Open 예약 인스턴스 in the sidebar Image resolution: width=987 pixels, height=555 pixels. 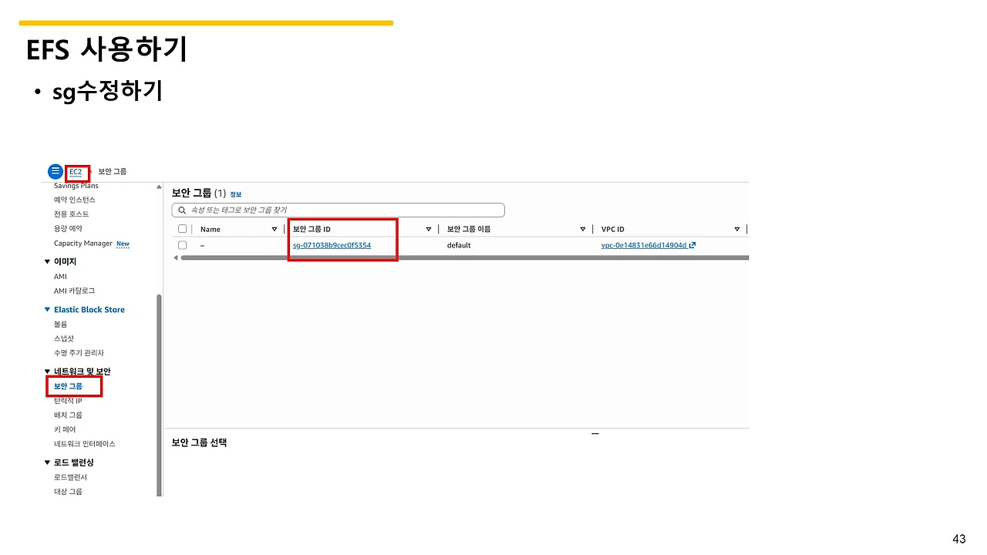click(x=75, y=200)
